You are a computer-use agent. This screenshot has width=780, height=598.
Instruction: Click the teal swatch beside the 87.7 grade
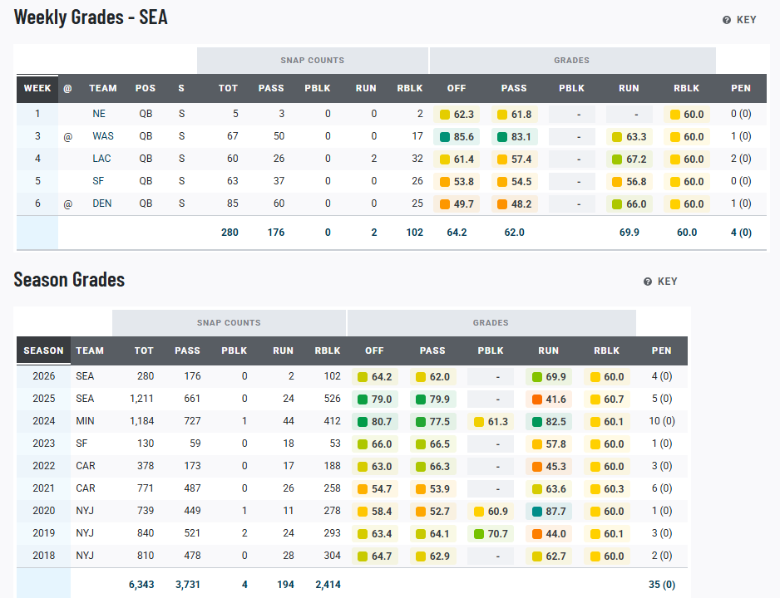click(x=536, y=512)
